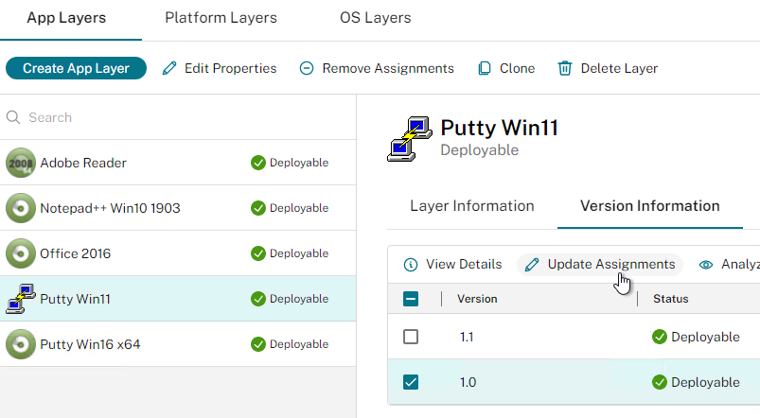The width and height of the screenshot is (760, 418).
Task: Select the Putty Win16 x64 layer
Action: [178, 344]
